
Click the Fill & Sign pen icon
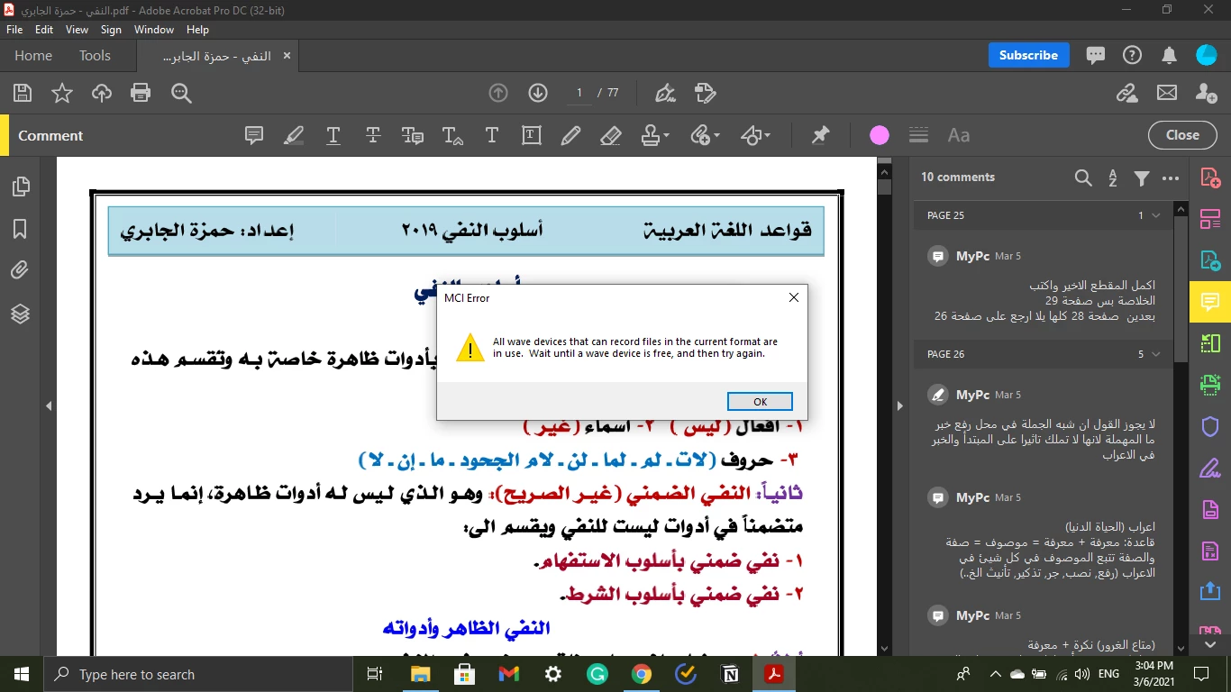666,93
